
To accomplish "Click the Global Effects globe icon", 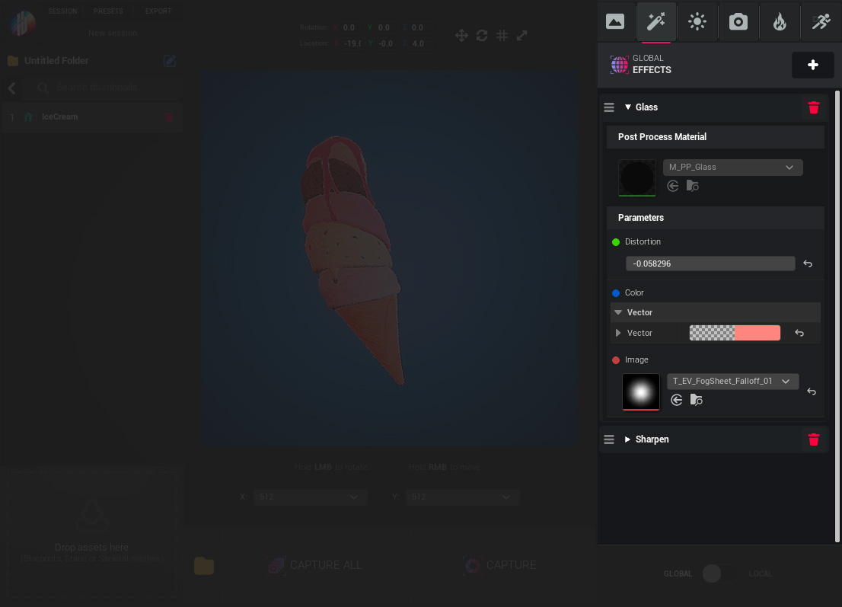I will pos(619,65).
